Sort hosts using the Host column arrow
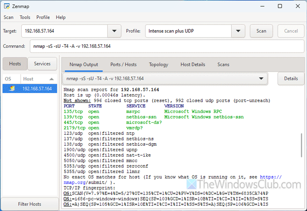307x211 pixels. pyautogui.click(x=51, y=79)
